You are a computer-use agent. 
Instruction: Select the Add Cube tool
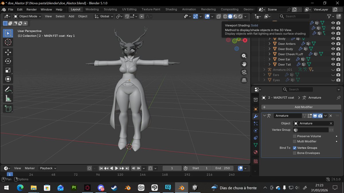point(8,108)
